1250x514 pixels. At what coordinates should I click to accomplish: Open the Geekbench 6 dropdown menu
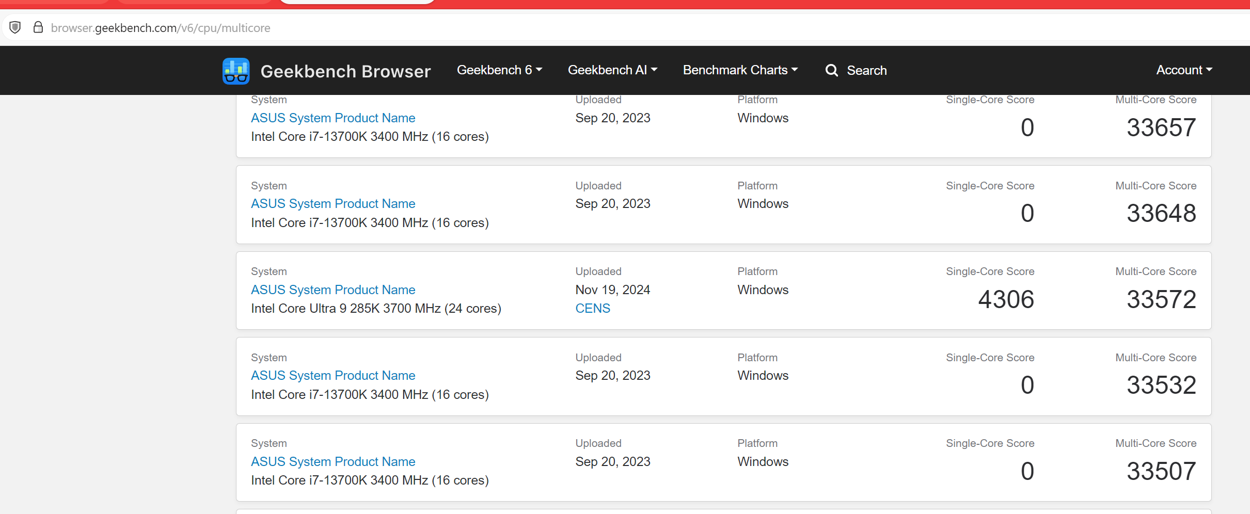pyautogui.click(x=499, y=70)
